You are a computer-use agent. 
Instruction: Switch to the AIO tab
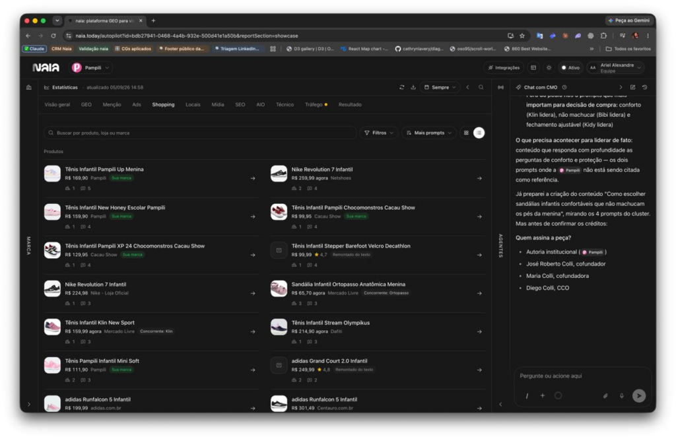point(260,105)
